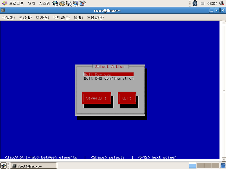The image size is (226, 169).
Task: Click the terminal vertical scrollbar handle
Action: tap(224, 91)
